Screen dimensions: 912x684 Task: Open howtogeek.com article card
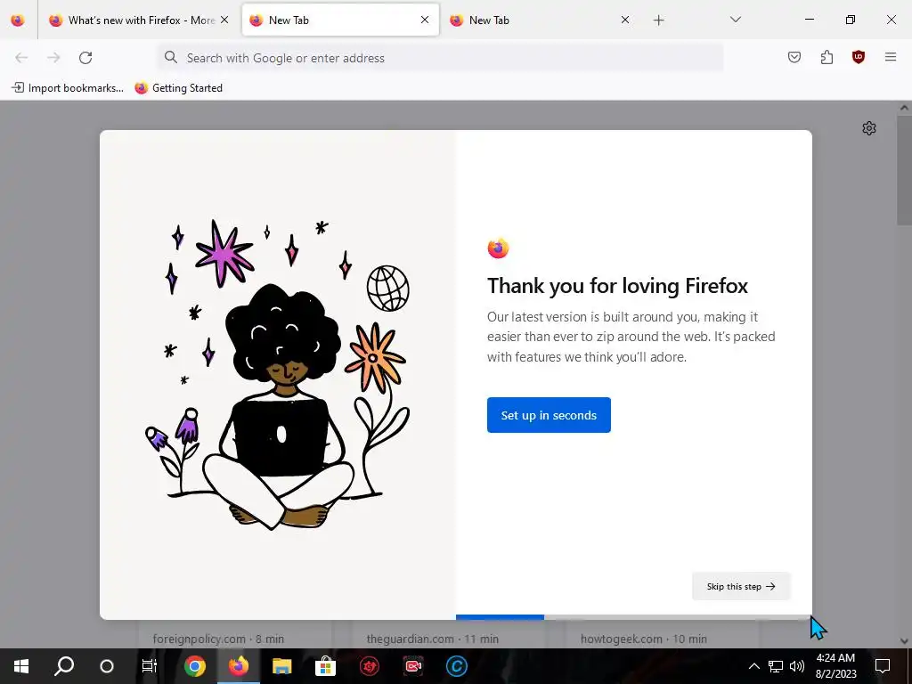(663, 634)
